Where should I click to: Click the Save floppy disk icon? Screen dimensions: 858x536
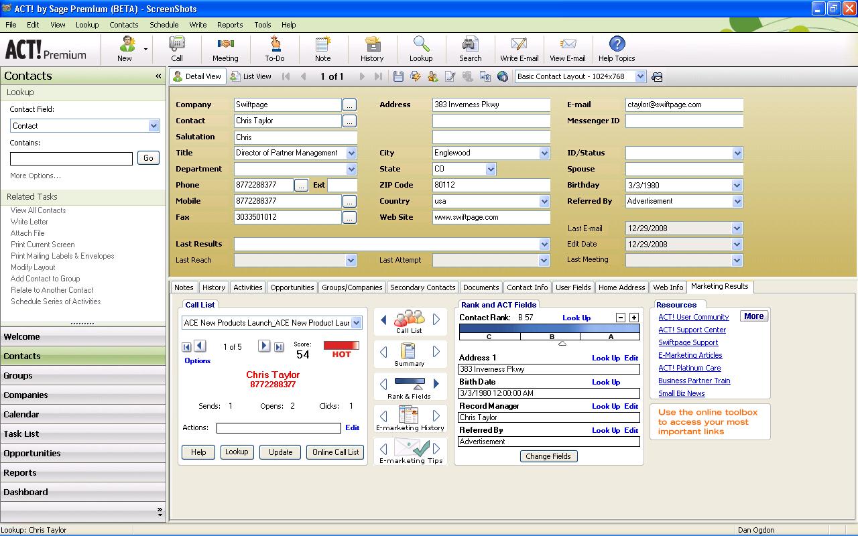click(x=398, y=76)
